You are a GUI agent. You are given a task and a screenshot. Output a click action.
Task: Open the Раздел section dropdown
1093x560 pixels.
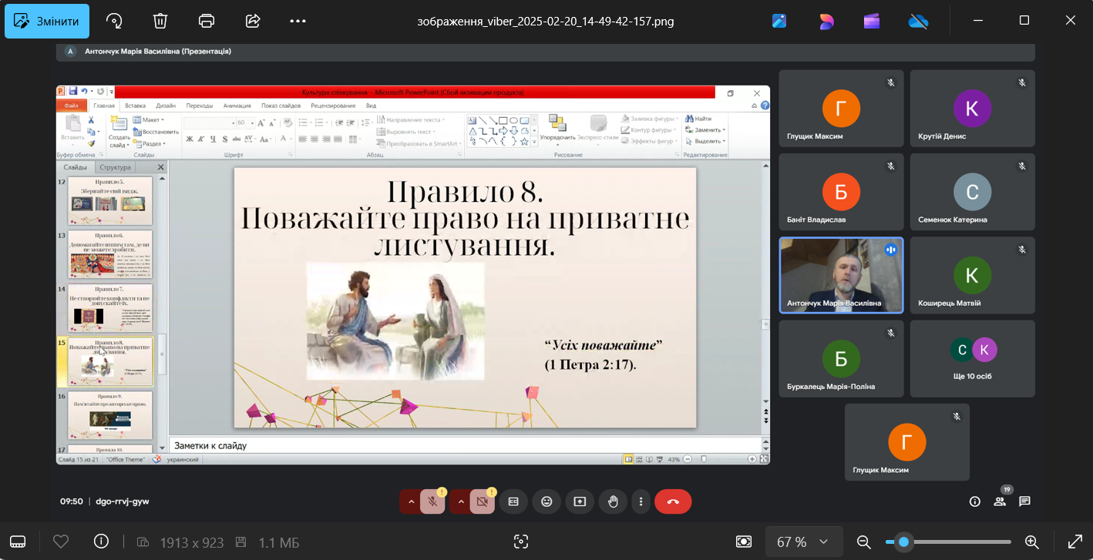coord(149,143)
